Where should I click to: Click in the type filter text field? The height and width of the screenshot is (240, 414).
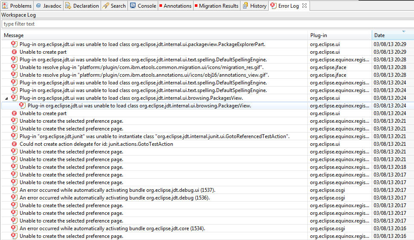[208, 24]
